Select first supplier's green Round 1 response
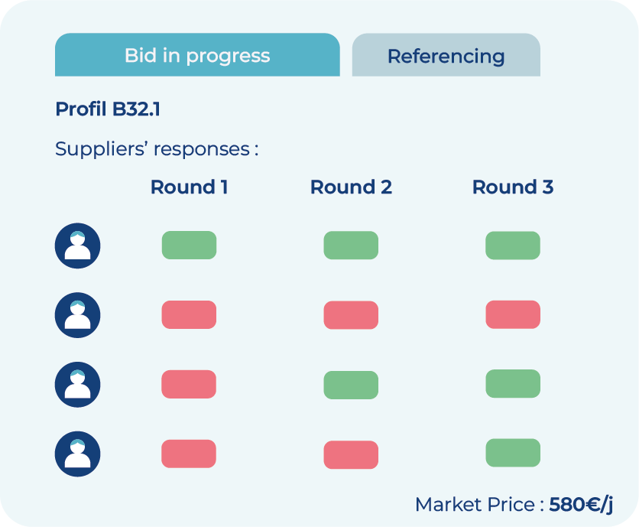This screenshot has height=527, width=639. 189,246
